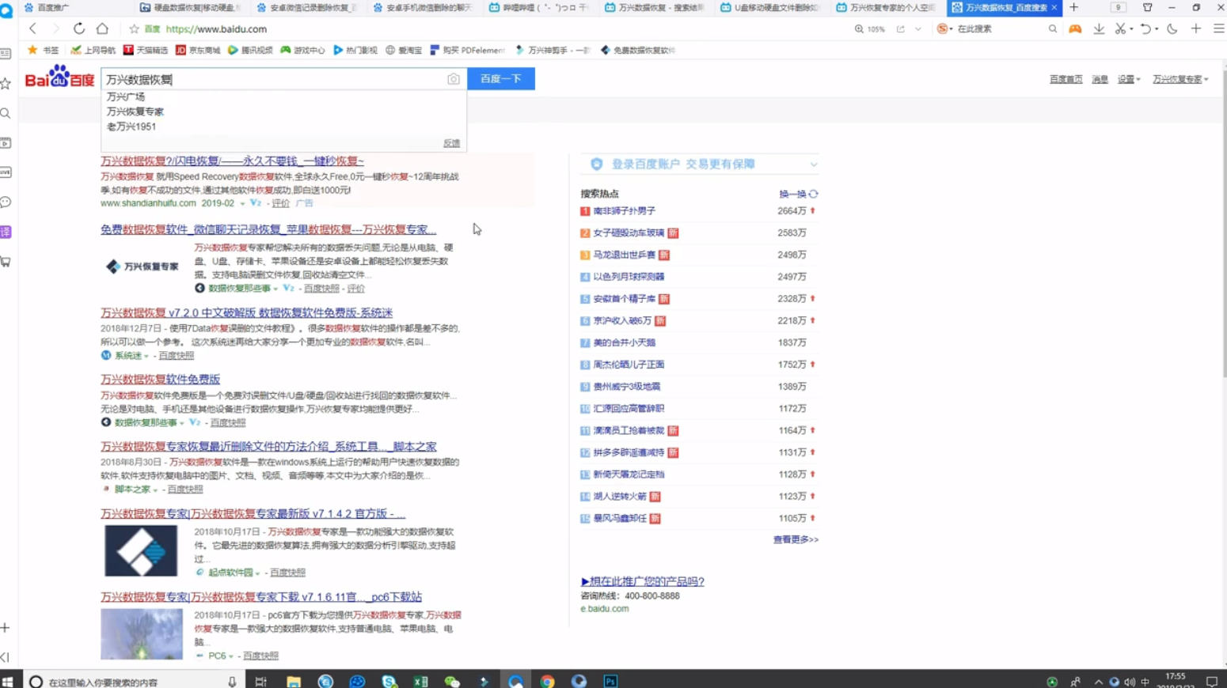Toggle night mode moon icon
The height and width of the screenshot is (688, 1227).
click(x=1172, y=28)
